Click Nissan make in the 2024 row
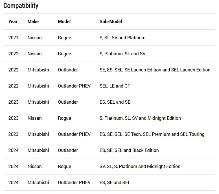Image resolution: width=219 pixels, height=194 pixels. 34,166
